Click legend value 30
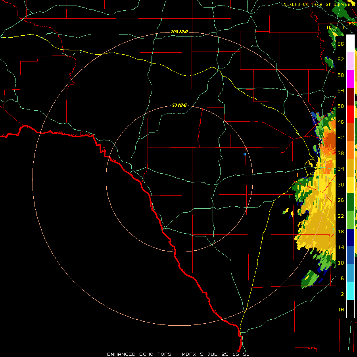This screenshot has width=357, height=357. click(x=341, y=184)
